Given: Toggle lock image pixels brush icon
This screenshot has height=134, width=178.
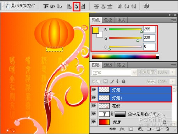Looking at the screenshot, I should click(112, 81).
